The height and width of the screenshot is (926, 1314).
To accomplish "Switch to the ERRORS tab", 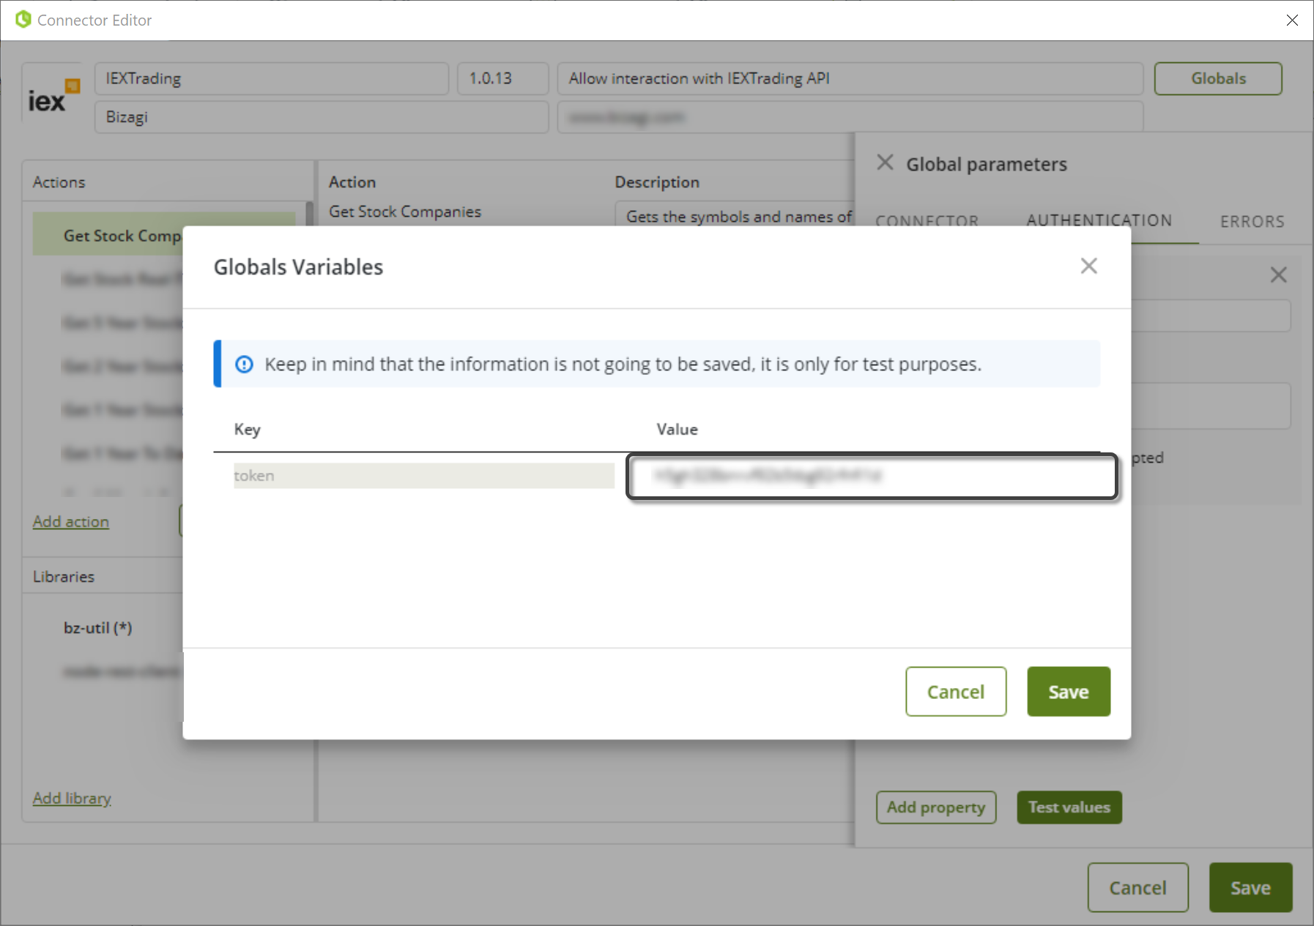I will point(1252,221).
